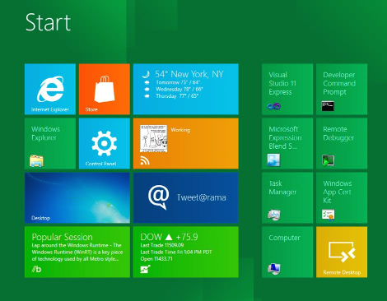Click the 'Popular Session' heading

[x=62, y=237]
